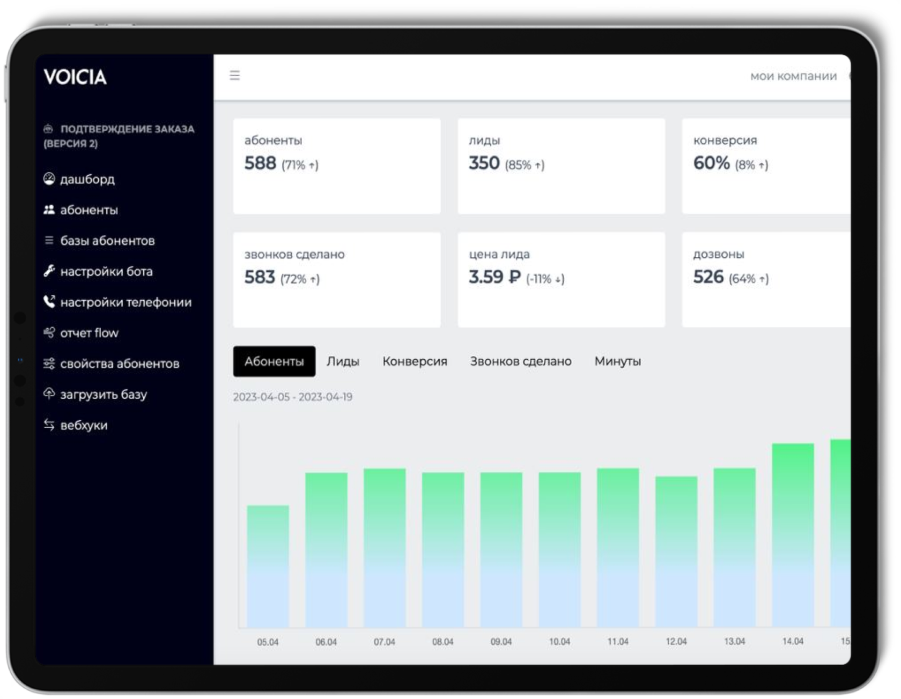The height and width of the screenshot is (699, 901).
Task: Click the date range 2023-04-05 - 2023-04-19
Action: point(293,397)
